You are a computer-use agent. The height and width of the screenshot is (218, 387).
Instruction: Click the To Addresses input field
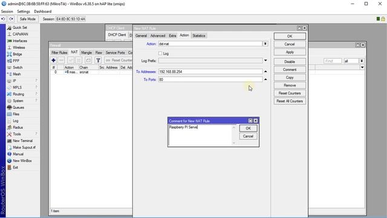point(210,71)
